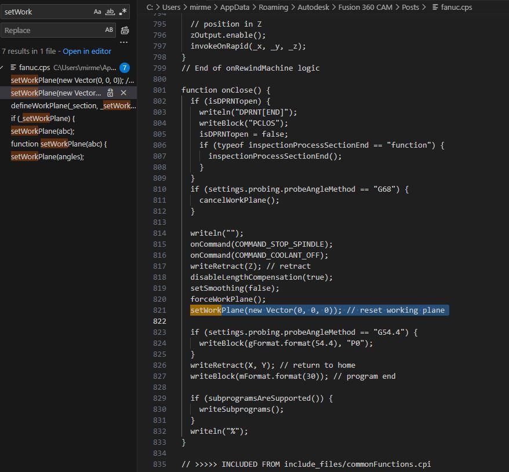Toggle Match Whole Word search option
Screen dimensions: 509x472
(x=110, y=12)
